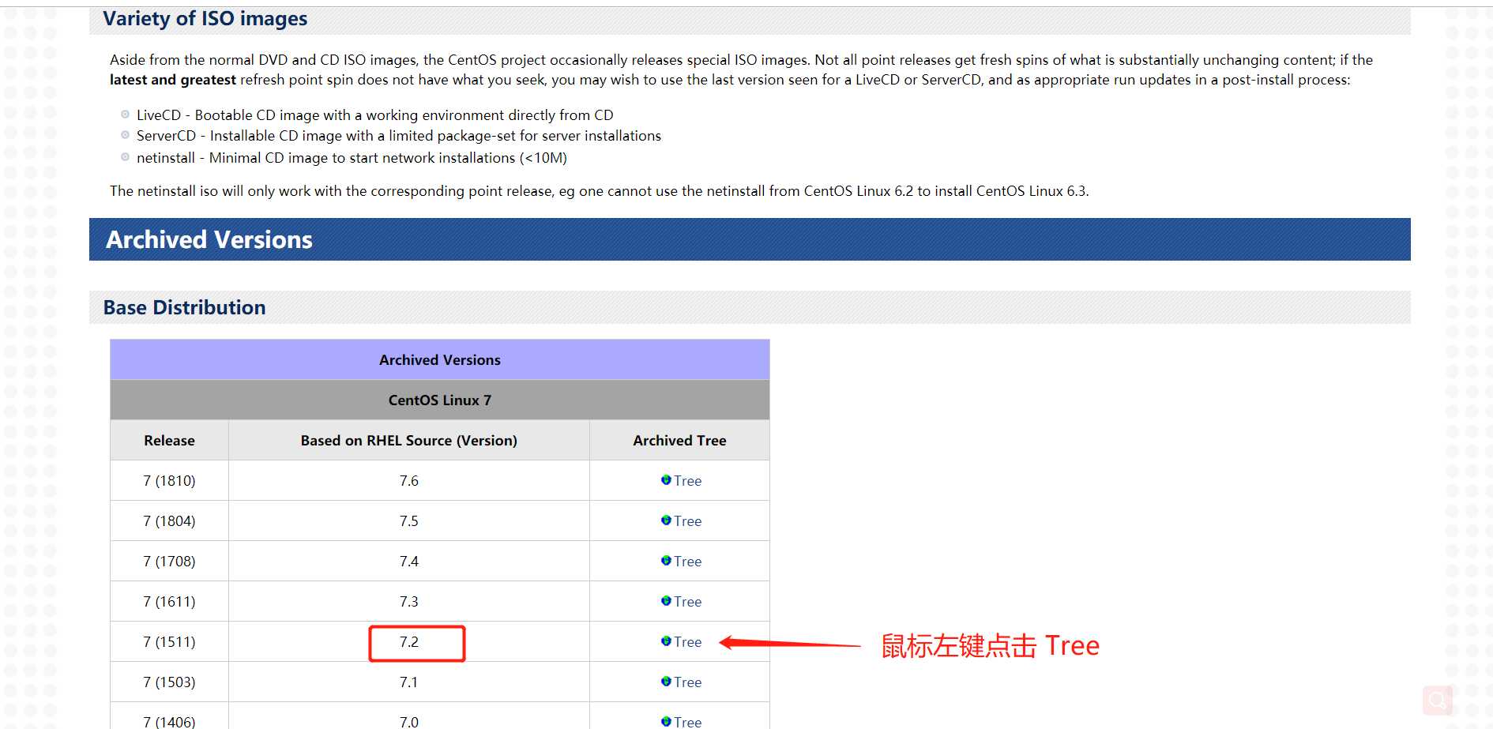Click the search magnifier icon in bottom corner
Image resolution: width=1493 pixels, height=729 pixels.
click(x=1437, y=700)
